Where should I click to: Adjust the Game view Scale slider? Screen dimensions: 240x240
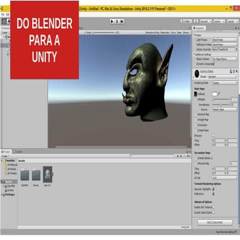pyautogui.click(x=103, y=33)
